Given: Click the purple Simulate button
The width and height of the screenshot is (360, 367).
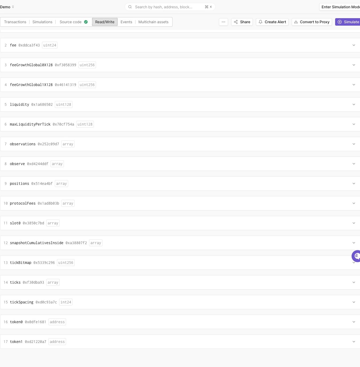Looking at the screenshot, I should coord(348,22).
